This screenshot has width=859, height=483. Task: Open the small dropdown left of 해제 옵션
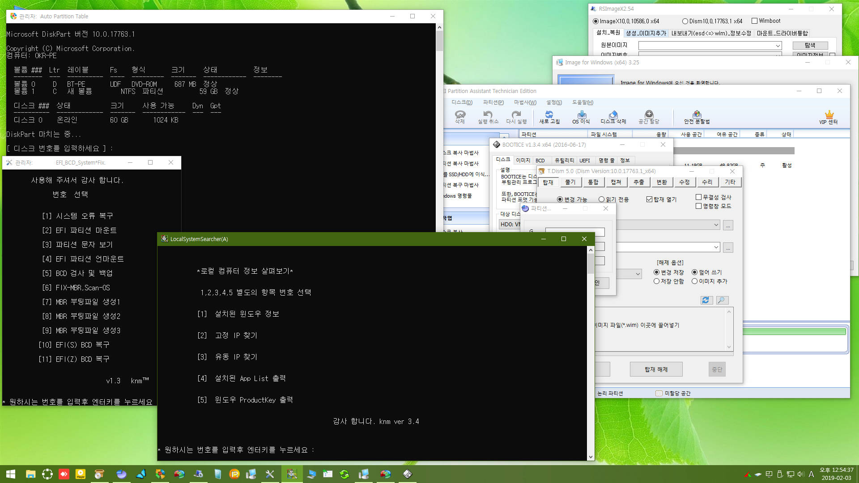[638, 274]
